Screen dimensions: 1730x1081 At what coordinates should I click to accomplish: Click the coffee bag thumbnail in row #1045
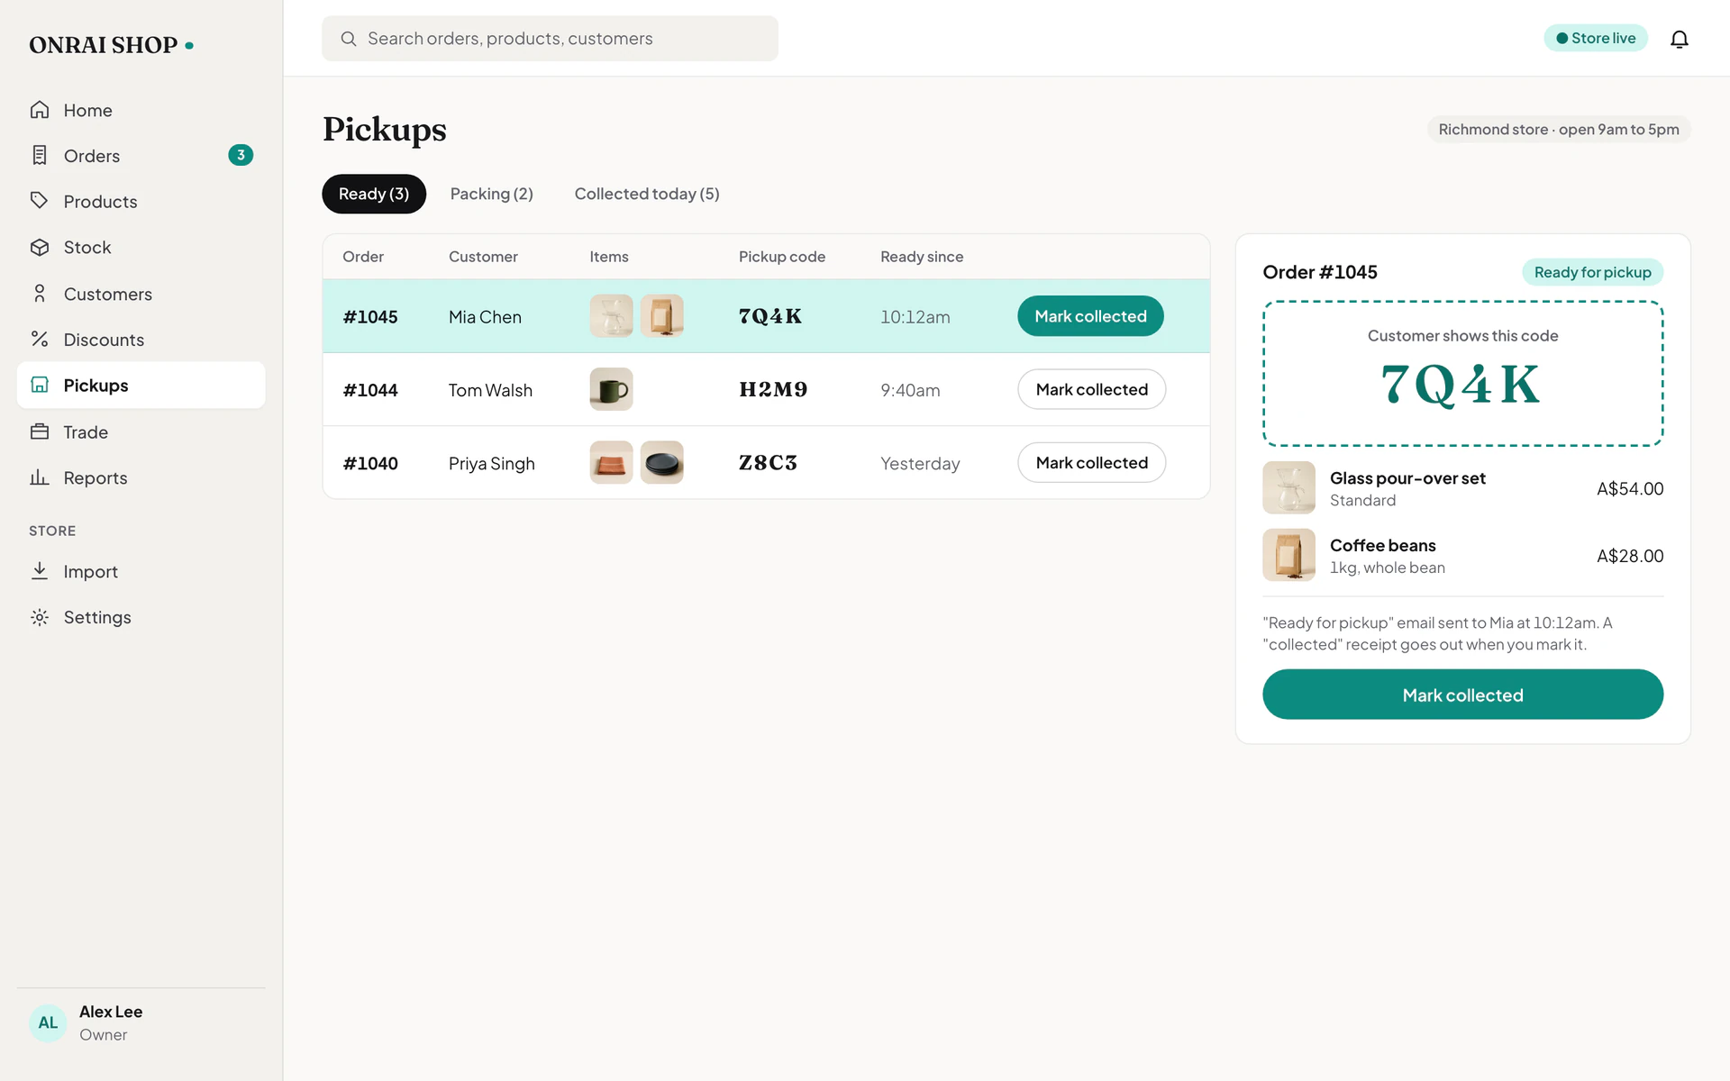[662, 316]
